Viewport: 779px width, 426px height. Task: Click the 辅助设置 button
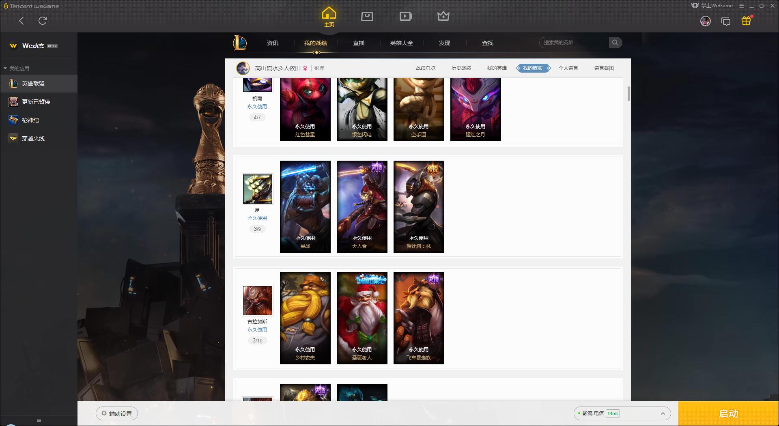pos(117,413)
